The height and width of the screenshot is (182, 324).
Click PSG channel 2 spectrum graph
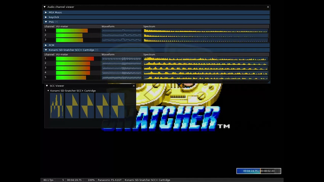click(x=206, y=35)
